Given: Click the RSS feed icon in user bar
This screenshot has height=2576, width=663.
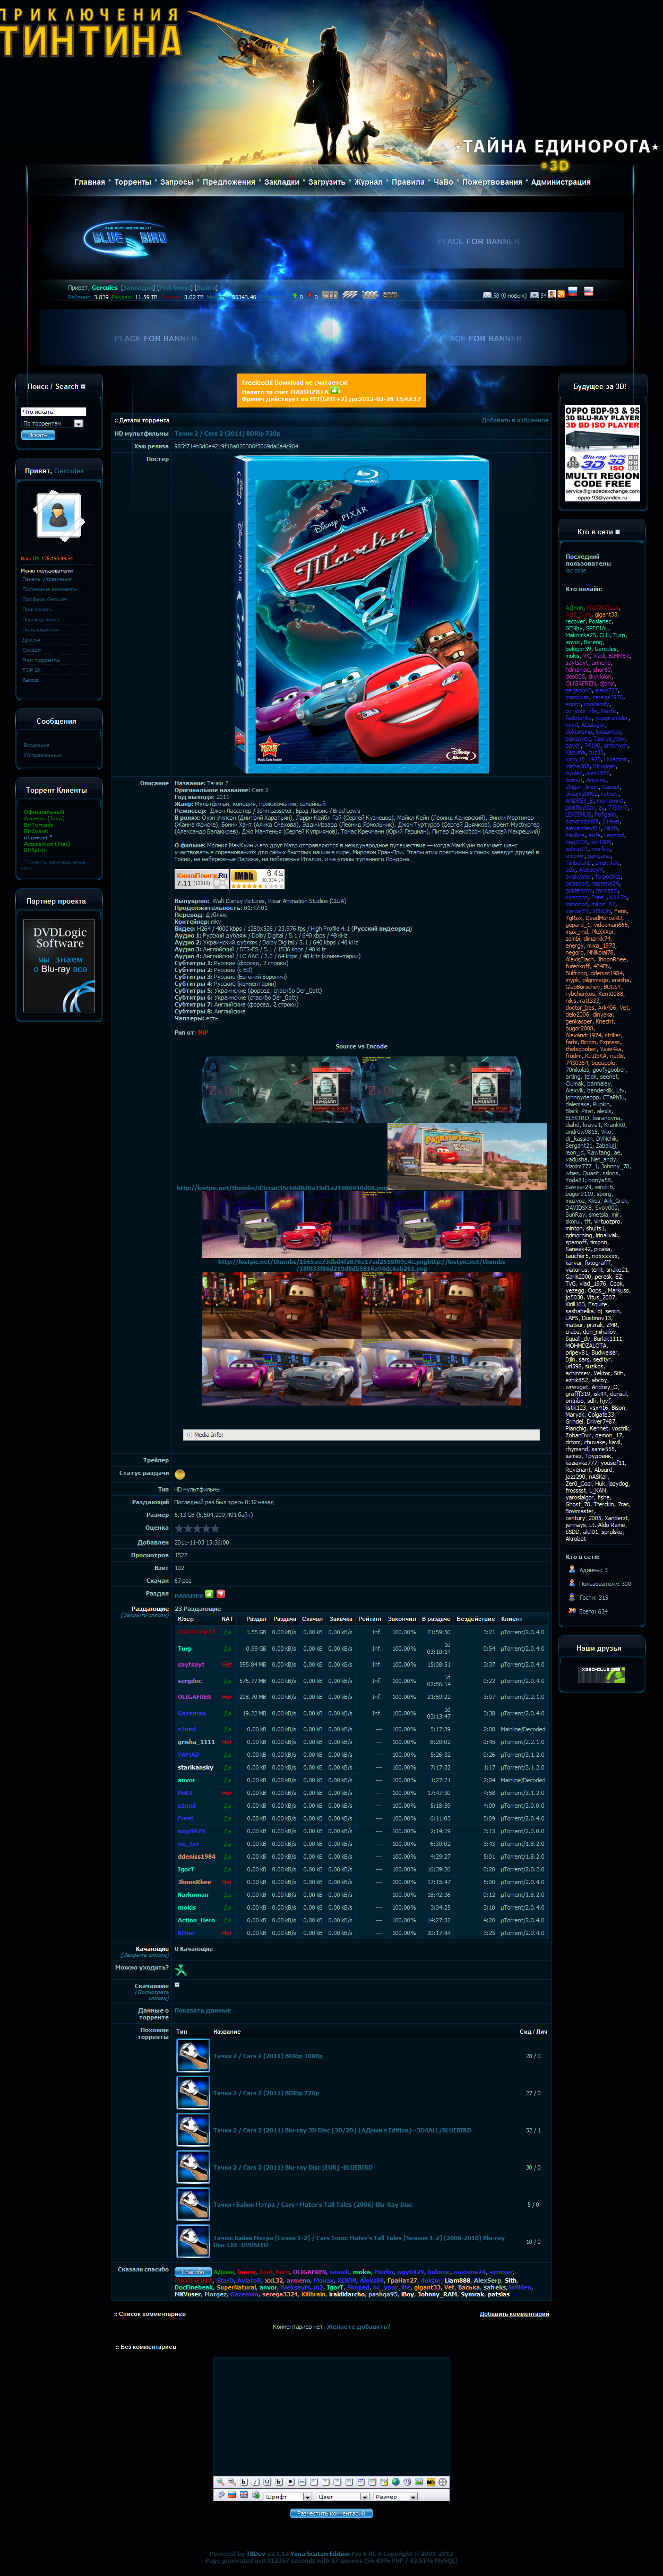Looking at the screenshot, I should (561, 294).
